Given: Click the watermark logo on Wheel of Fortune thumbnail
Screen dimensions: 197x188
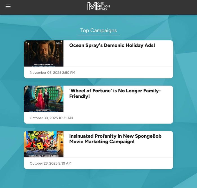Looking at the screenshot, I should (x=28, y=88).
